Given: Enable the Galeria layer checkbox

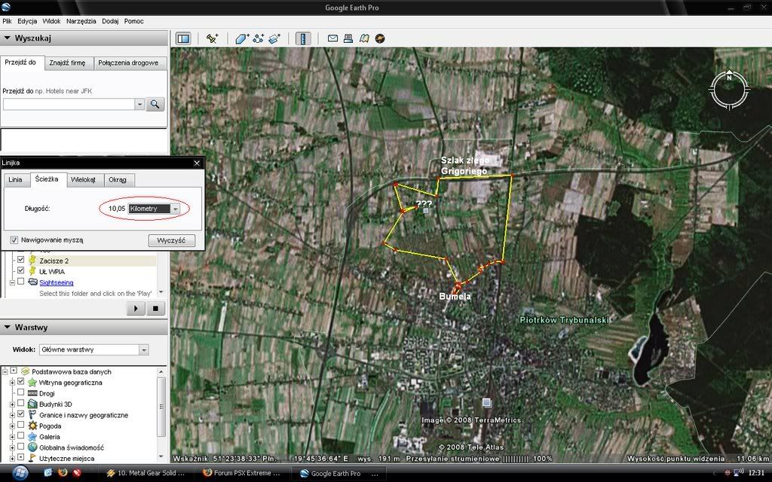Looking at the screenshot, I should click(x=20, y=436).
